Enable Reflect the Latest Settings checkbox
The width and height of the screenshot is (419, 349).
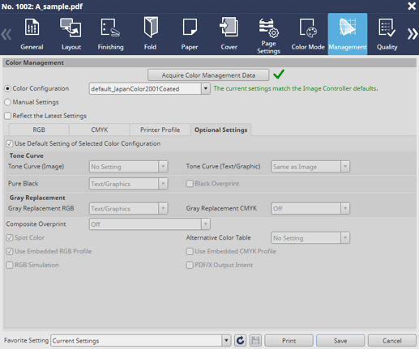7,116
